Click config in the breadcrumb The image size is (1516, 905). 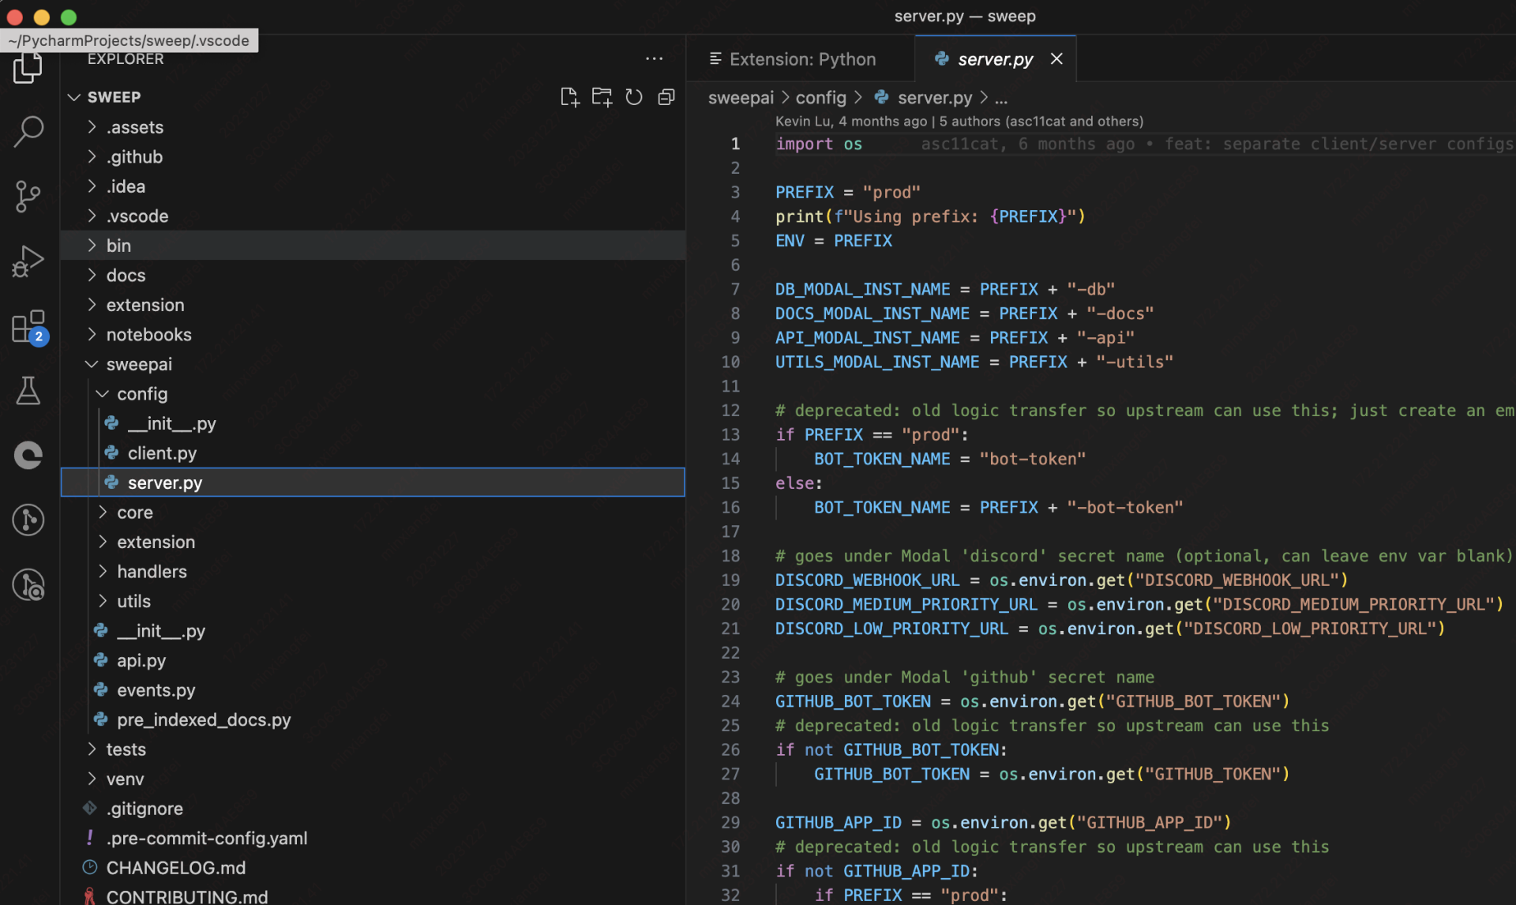pos(820,98)
